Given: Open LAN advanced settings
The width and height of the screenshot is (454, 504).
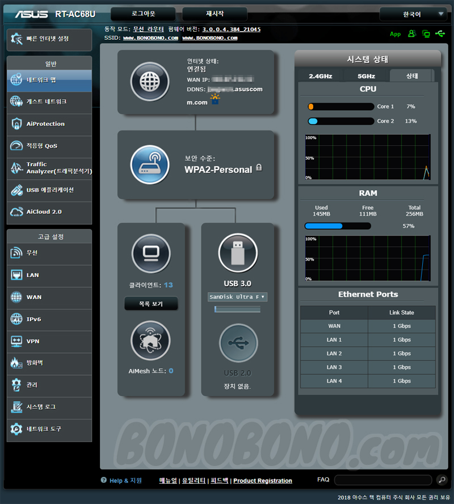Looking at the screenshot, I should tap(49, 275).
